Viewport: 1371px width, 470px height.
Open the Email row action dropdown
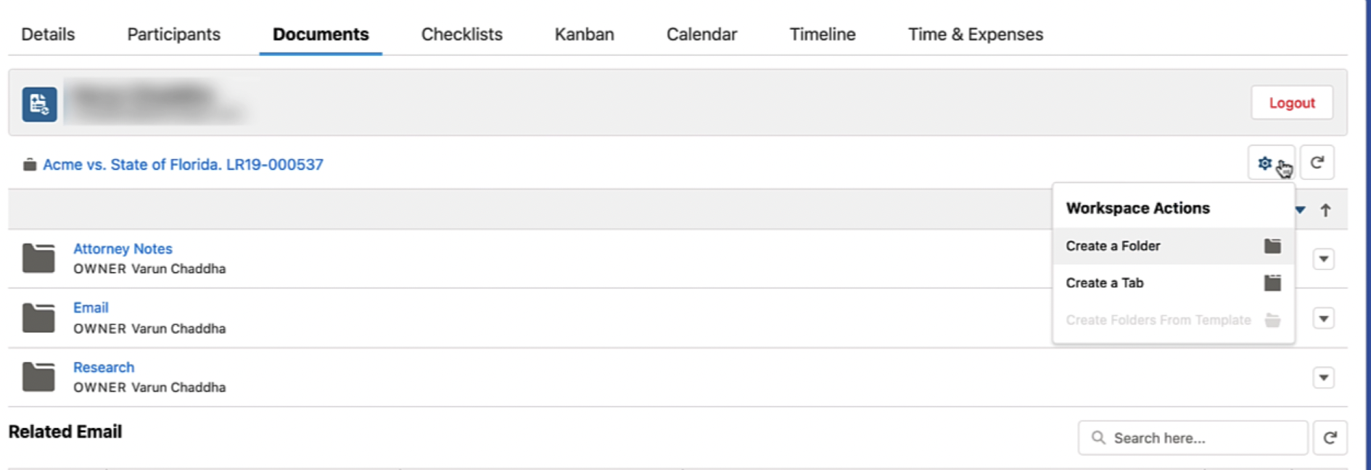1325,317
